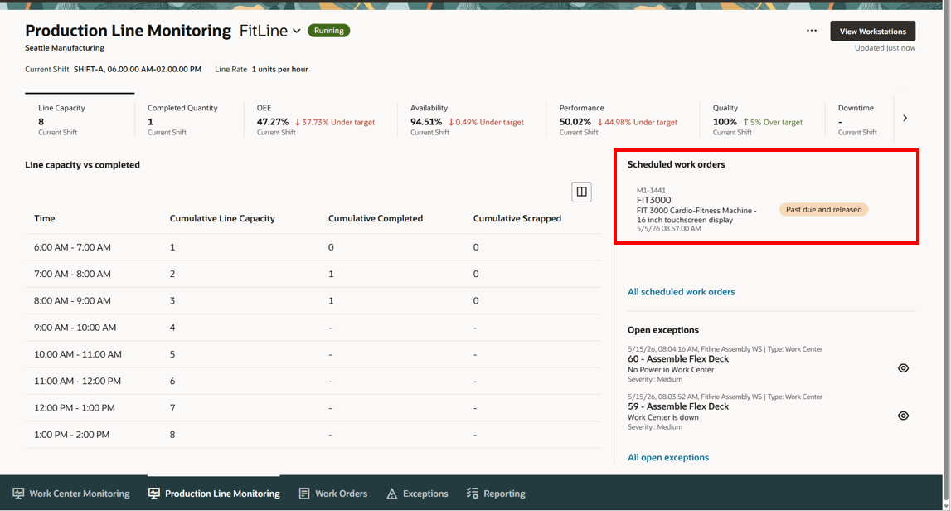
Task: Click the Reporting checklist icon
Action: click(x=473, y=494)
